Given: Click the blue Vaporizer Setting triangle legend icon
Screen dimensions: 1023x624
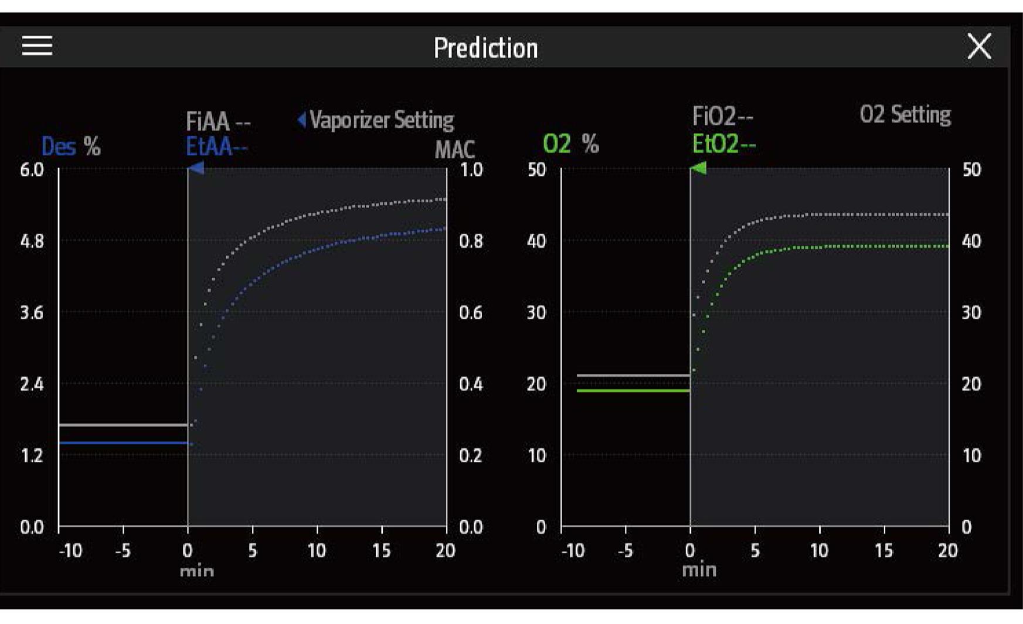Looking at the screenshot, I should [x=301, y=120].
